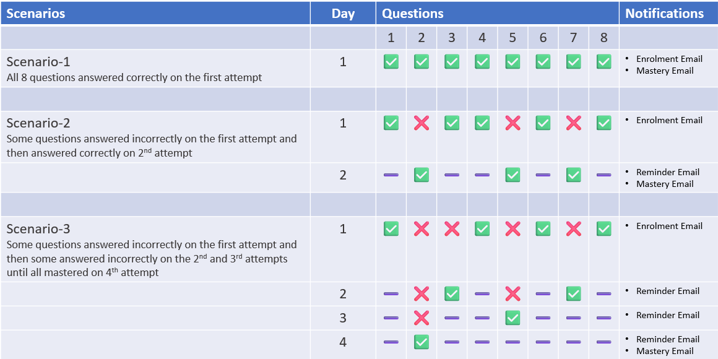
Task: Click Scenario-2 Day 2 purple dash under question 1
Action: (x=391, y=175)
